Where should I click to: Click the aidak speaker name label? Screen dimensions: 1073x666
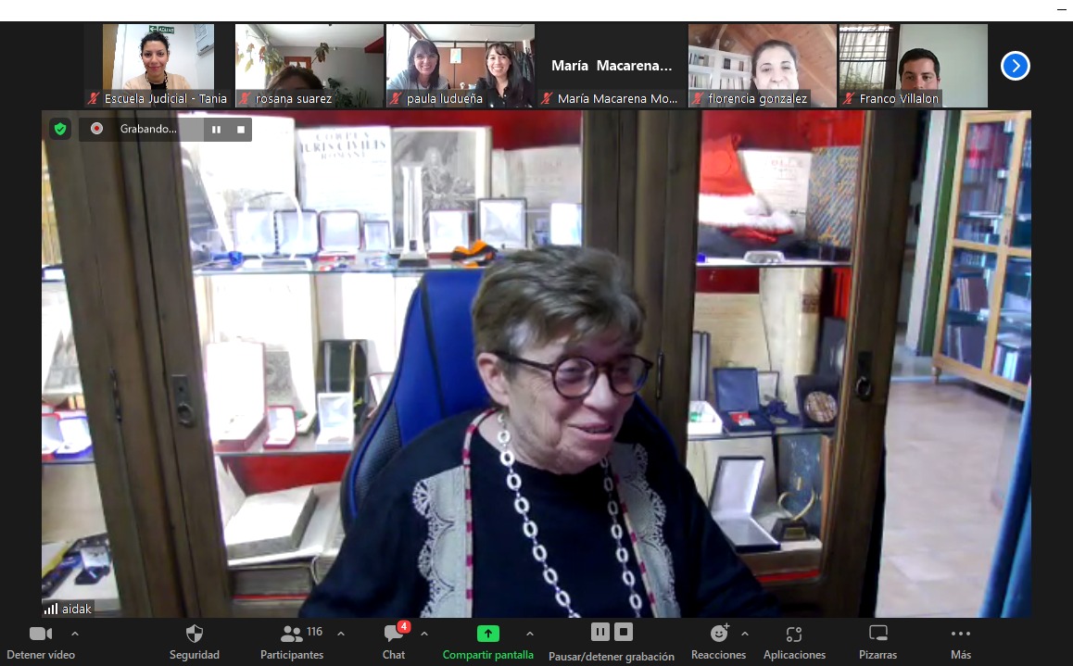[x=77, y=609]
